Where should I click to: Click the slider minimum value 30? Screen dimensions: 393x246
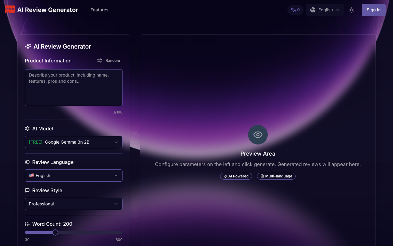27,240
